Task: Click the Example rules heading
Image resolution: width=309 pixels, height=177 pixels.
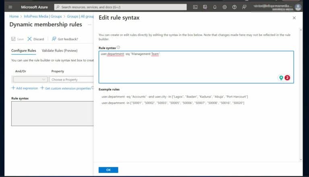Action: point(109,89)
